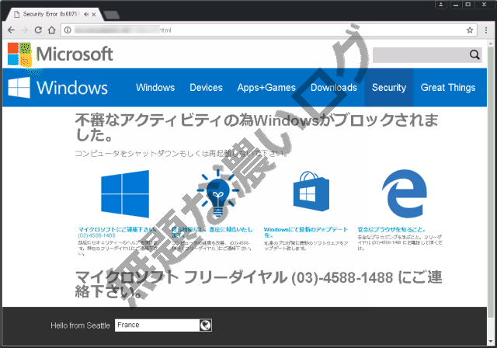Screen dimensions: 497x348
Task: Click the Microsoft four-color logo
Action: pos(19,54)
